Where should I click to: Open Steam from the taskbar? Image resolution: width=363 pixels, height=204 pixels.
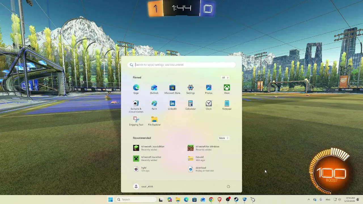[x=236, y=199]
